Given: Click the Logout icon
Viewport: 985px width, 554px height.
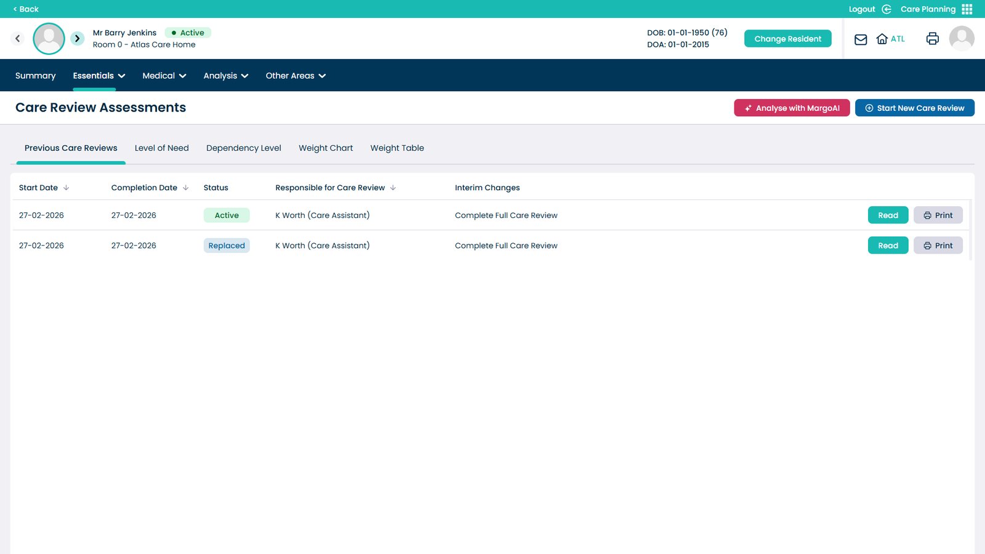Looking at the screenshot, I should (x=886, y=9).
